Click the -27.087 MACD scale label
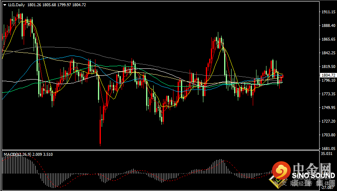 coord(327,189)
